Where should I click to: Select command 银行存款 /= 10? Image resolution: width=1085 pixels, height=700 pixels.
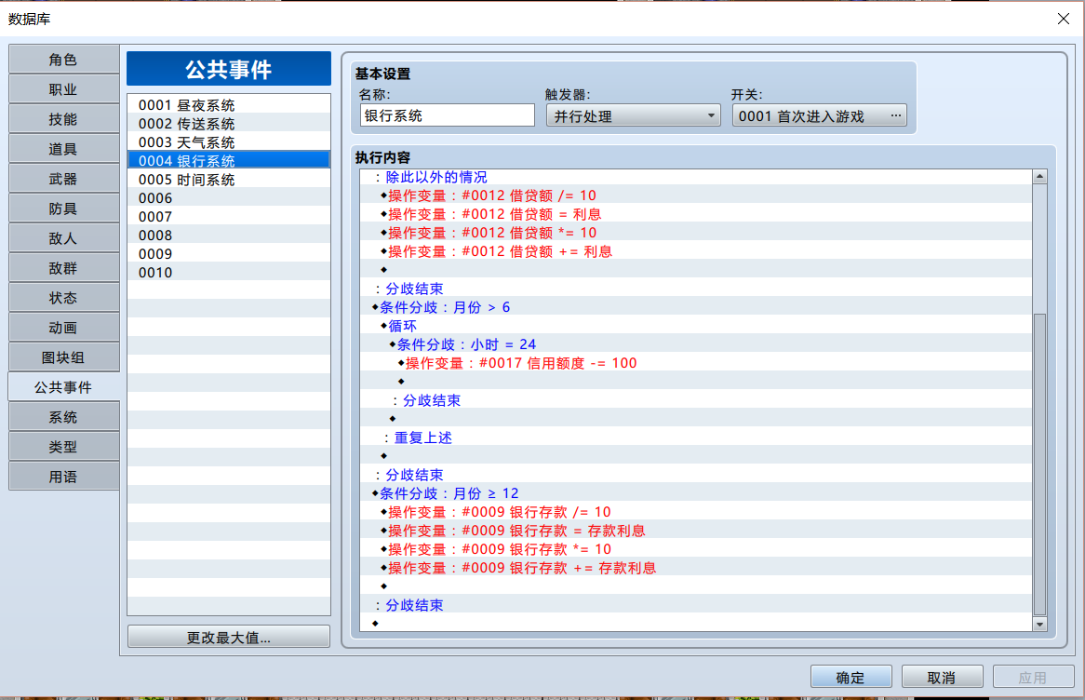tap(696, 512)
